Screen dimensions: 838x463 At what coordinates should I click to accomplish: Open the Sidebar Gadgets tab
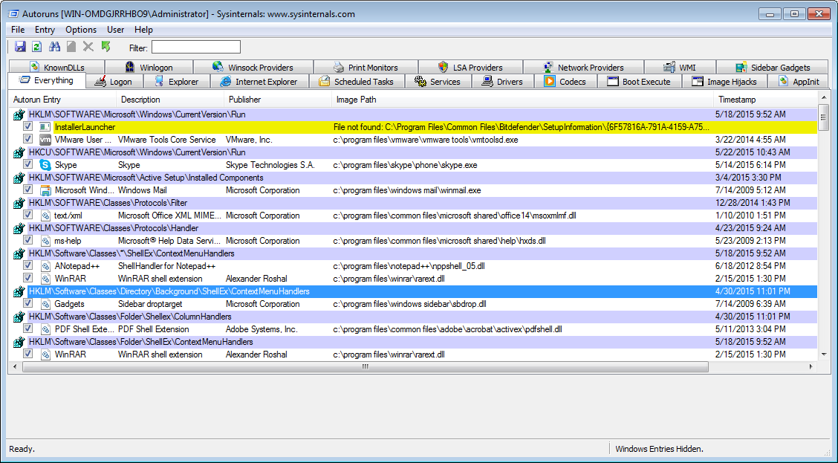tap(773, 68)
